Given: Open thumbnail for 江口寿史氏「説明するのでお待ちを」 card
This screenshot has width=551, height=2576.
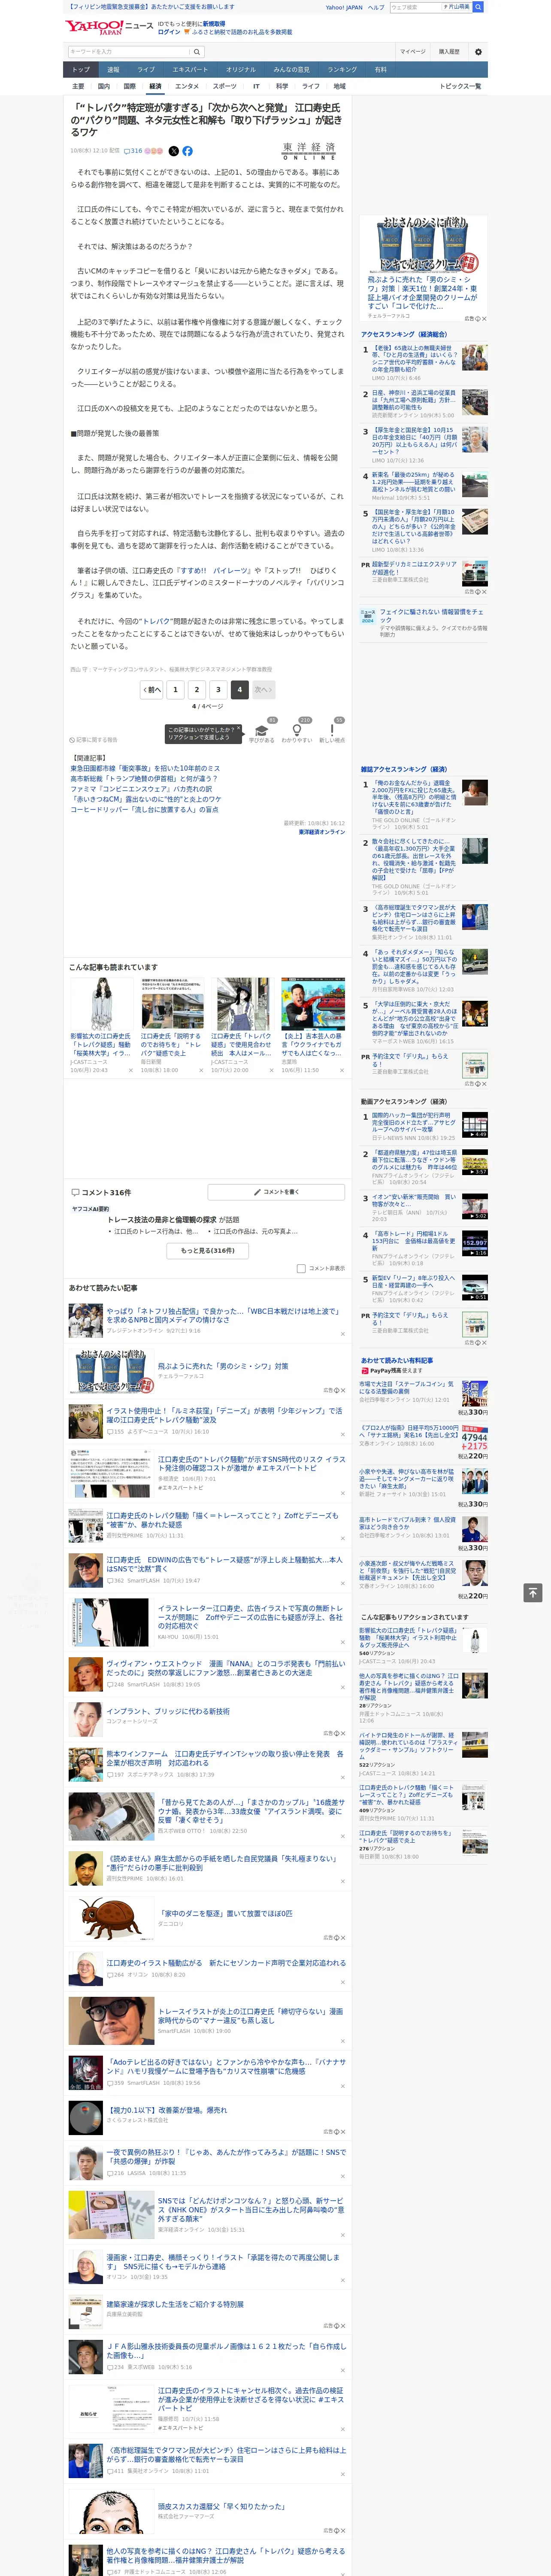Looking at the screenshot, I should (x=172, y=1004).
